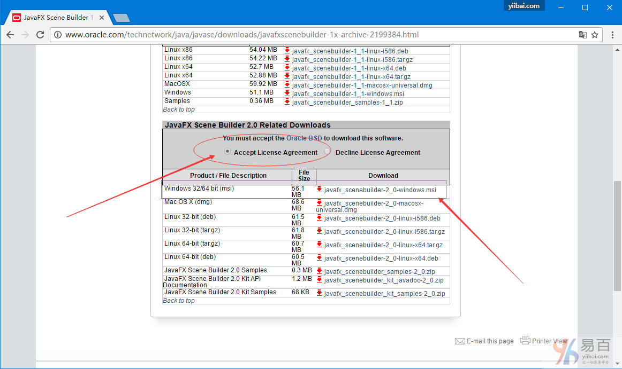Click the red download arrow for windows.msi 2.0
This screenshot has height=369, width=622.
(320, 190)
